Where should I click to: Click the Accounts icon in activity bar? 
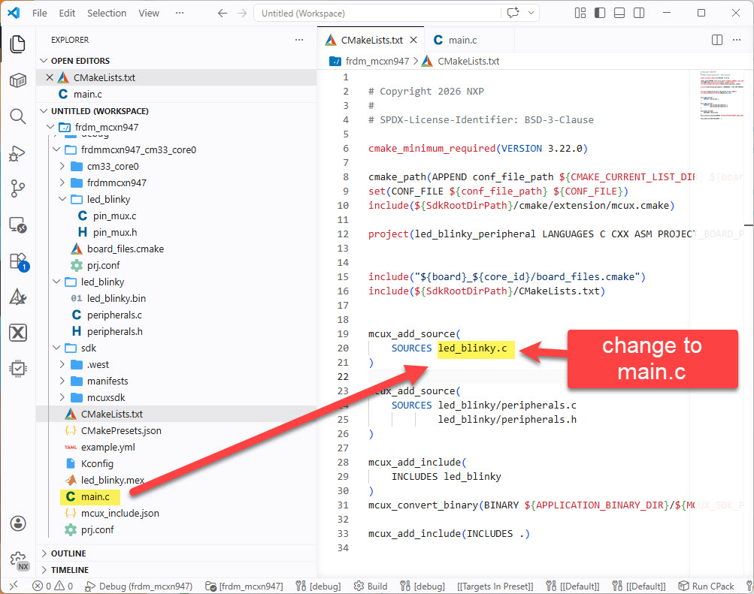[x=17, y=523]
